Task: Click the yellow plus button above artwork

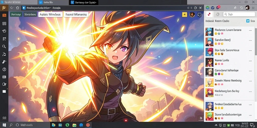Action: (x=184, y=15)
